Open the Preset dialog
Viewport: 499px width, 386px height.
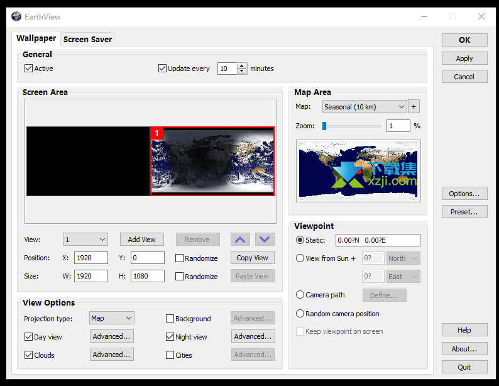tap(464, 212)
